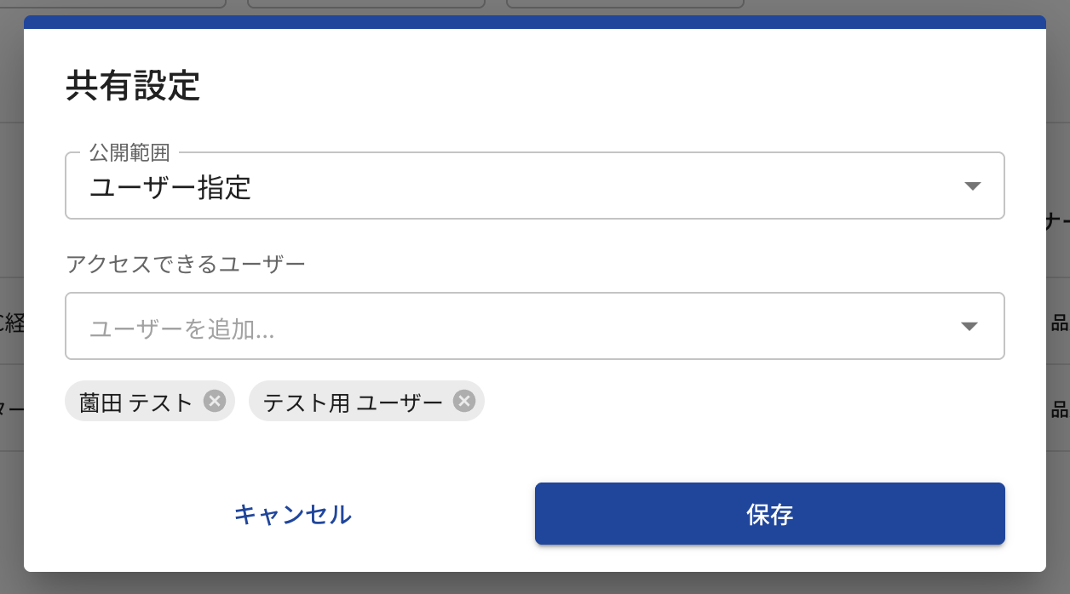1070x594 pixels.
Task: Remove the テスト用 ユーザー chip
Action: tap(463, 401)
